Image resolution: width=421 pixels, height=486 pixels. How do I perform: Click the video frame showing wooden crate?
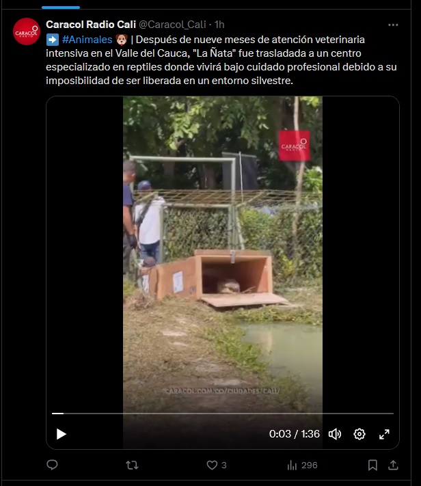223,254
